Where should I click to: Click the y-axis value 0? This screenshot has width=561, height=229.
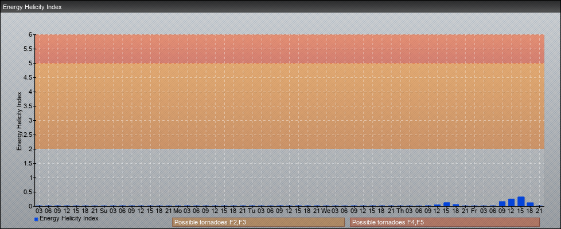coord(31,206)
